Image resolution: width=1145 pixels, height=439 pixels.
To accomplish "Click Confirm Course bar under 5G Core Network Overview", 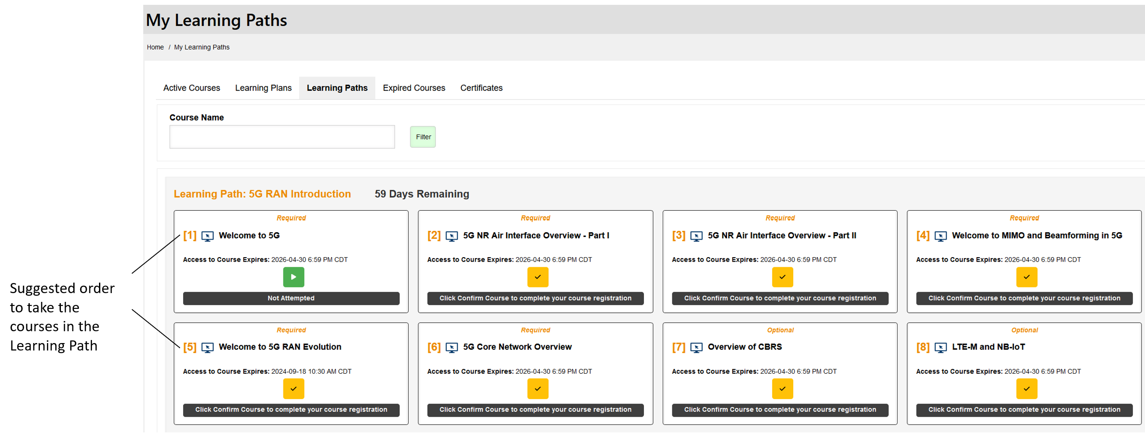I will click(x=535, y=410).
